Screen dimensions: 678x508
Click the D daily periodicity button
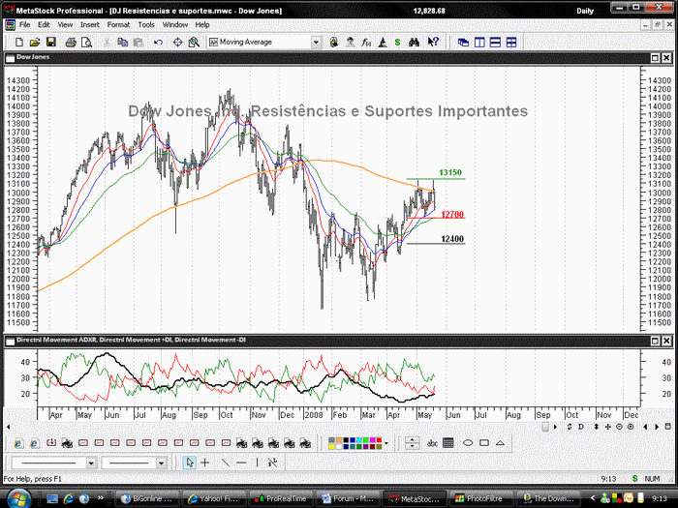pos(581,427)
